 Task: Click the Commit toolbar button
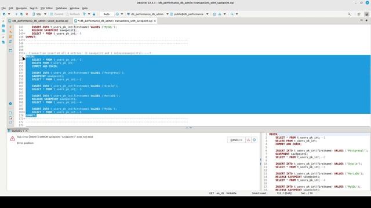click(57, 14)
